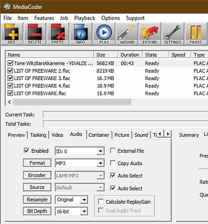Open the MP3 format dropdown
This screenshot has height=224, width=208.
pyautogui.click(x=100, y=163)
